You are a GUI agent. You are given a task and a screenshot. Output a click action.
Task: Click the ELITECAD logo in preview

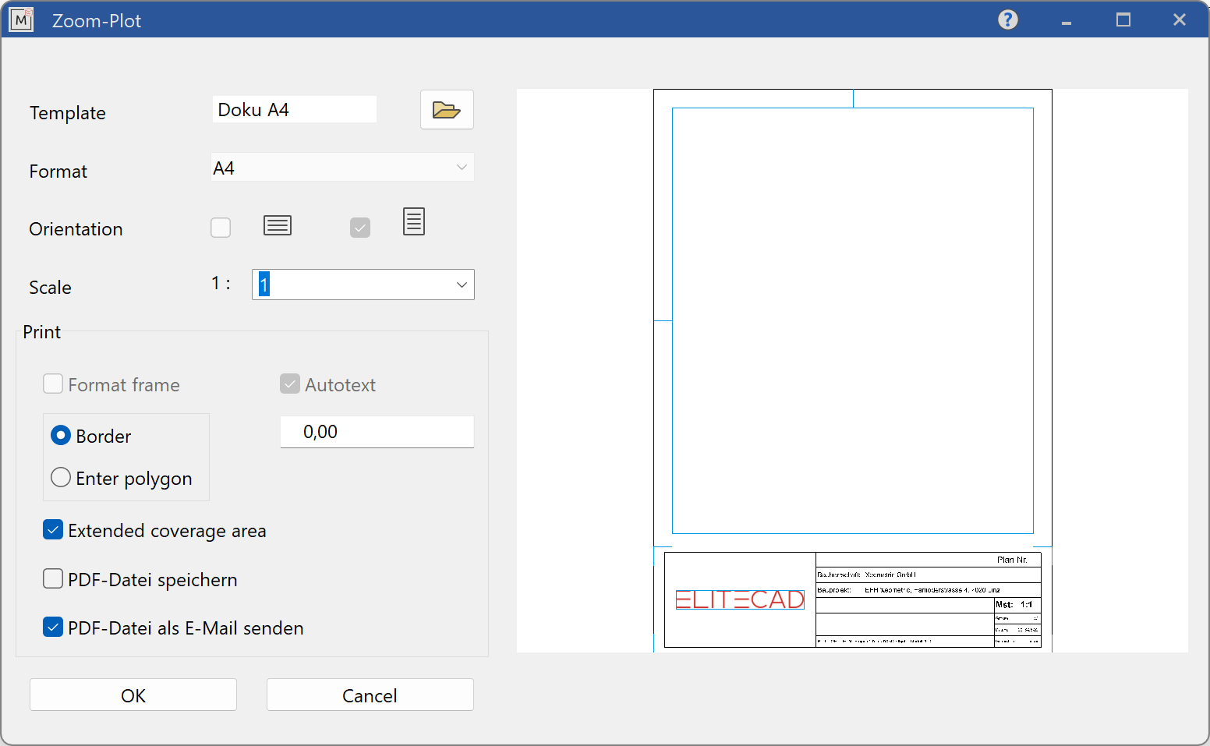(x=739, y=599)
